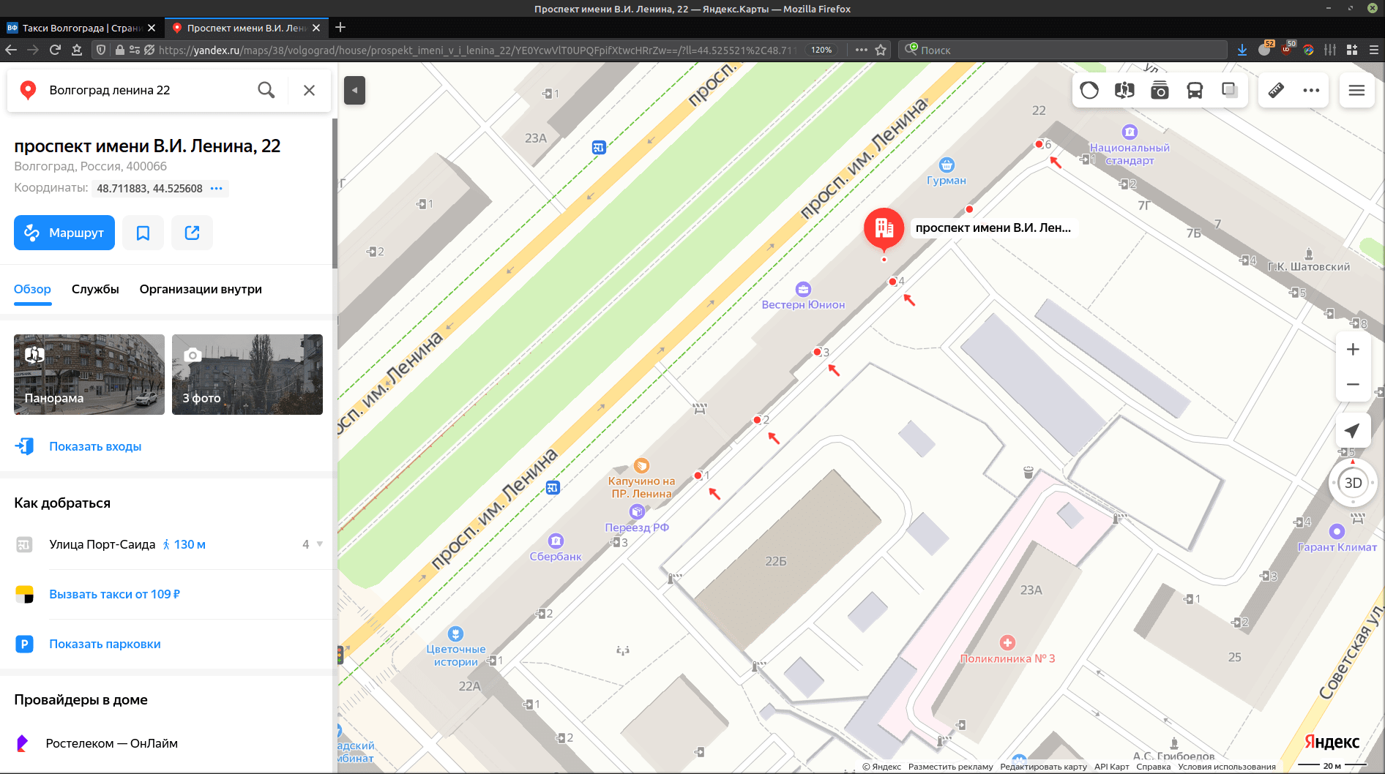The image size is (1385, 774).
Task: Click the Редактировать карту footer link
Action: point(1043,767)
